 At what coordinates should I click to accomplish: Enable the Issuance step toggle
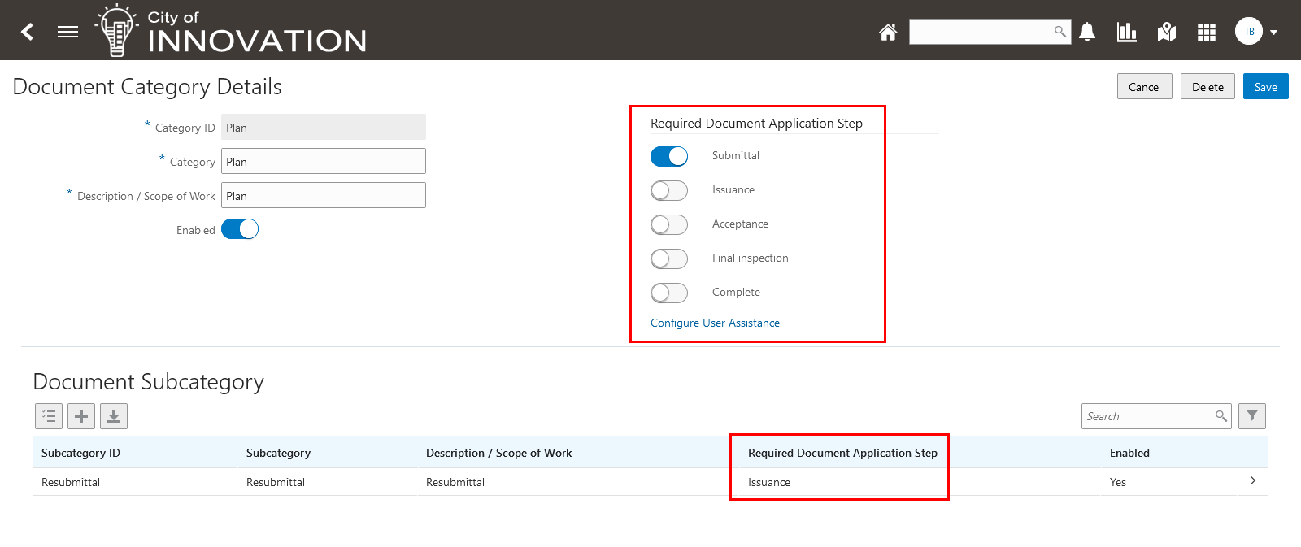pos(669,190)
